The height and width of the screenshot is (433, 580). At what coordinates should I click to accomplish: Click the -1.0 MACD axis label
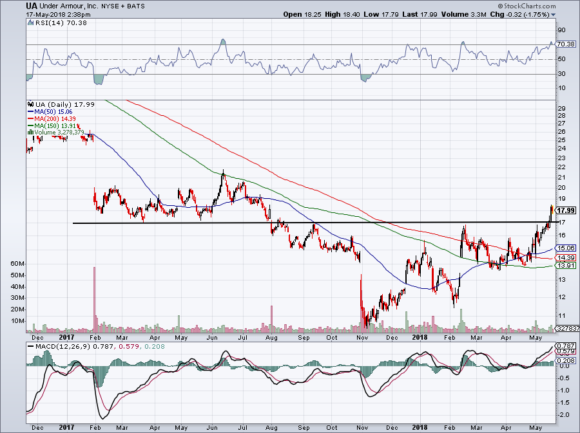click(x=564, y=391)
